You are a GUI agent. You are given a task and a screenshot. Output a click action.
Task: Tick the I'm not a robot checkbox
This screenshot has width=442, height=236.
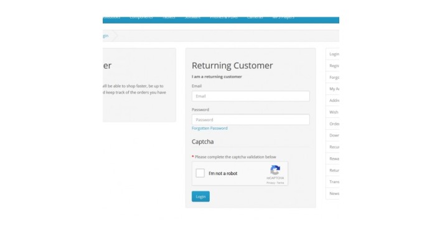point(200,173)
